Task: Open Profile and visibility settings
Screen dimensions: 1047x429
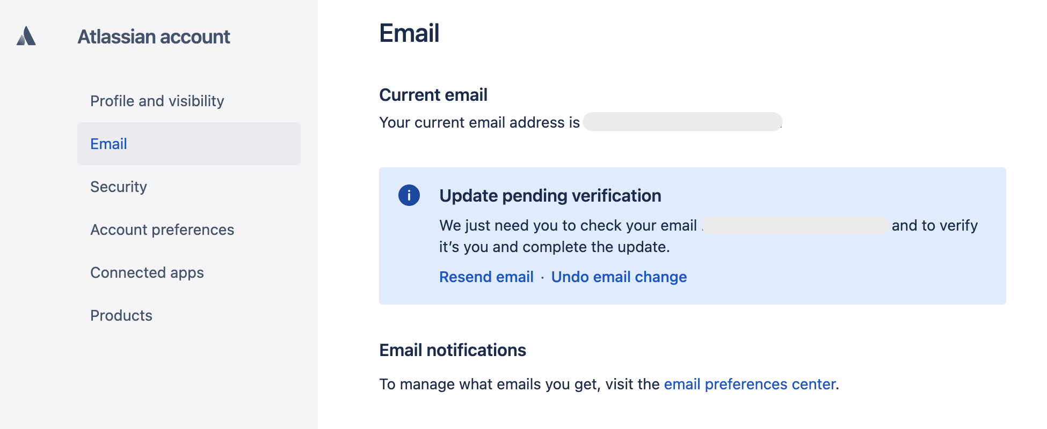Action: (x=157, y=101)
